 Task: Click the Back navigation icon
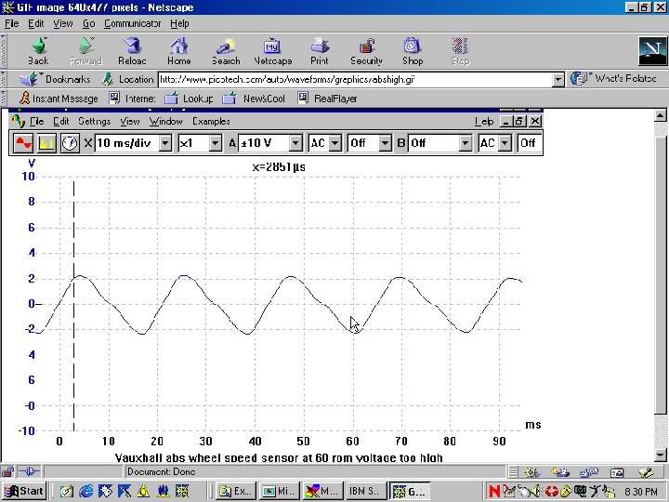tap(38, 46)
